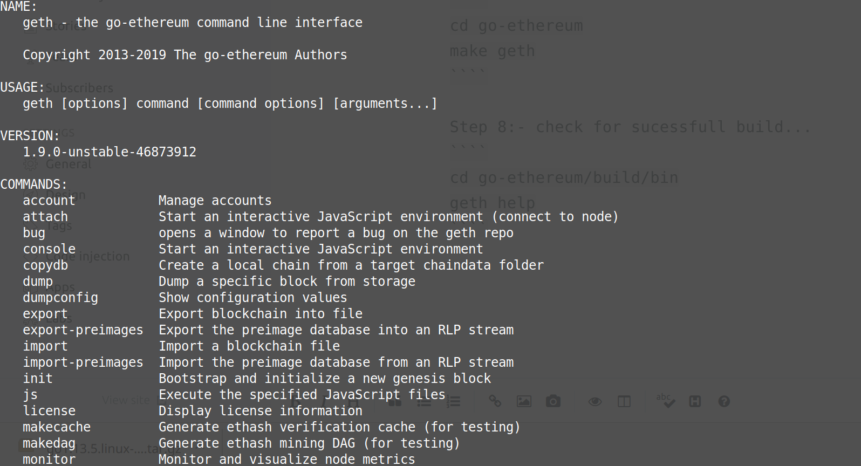The width and height of the screenshot is (861, 466).
Task: Toggle the preview eye icon
Action: (x=595, y=401)
